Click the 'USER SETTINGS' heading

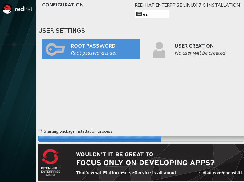click(62, 31)
